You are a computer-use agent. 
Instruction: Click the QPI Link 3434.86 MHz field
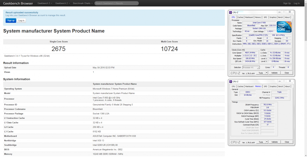click(250, 61)
